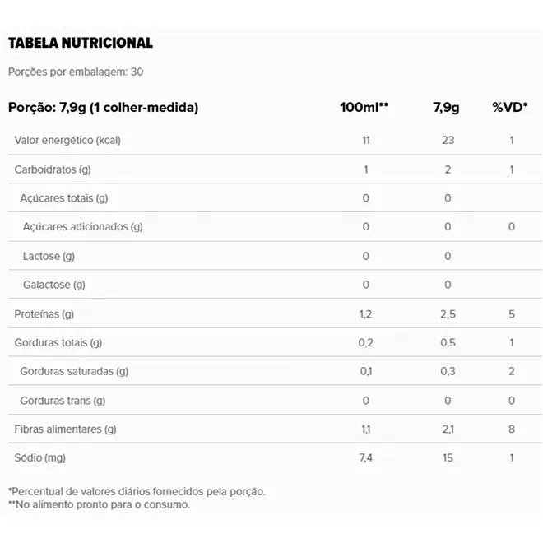Click the %VD* column header
Viewport: 543px width, 543px height.
click(x=510, y=107)
